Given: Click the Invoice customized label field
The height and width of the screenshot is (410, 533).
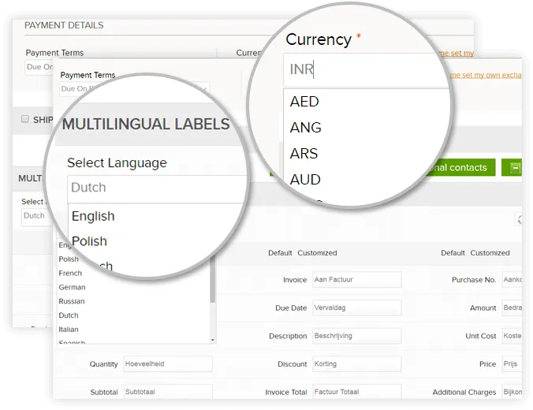Looking at the screenshot, I should pyautogui.click(x=357, y=279).
